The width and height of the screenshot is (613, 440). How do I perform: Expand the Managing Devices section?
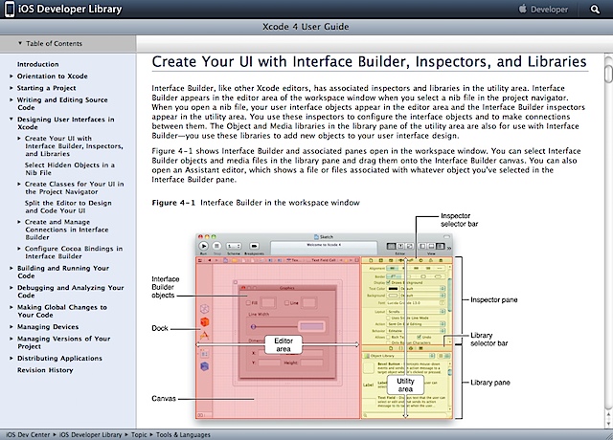[11, 326]
